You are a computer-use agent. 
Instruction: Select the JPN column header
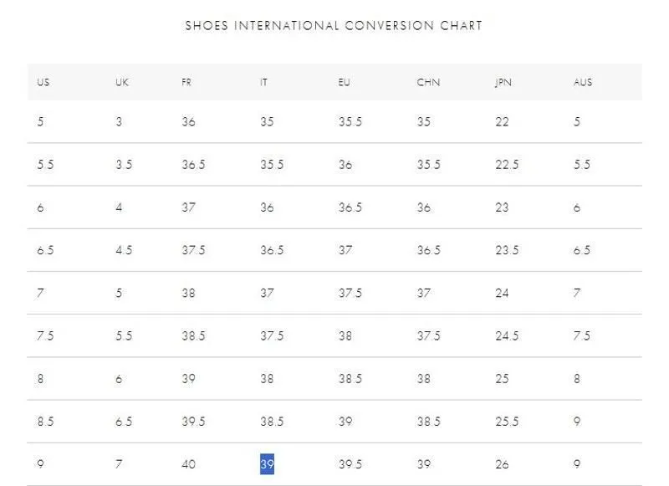(x=503, y=82)
